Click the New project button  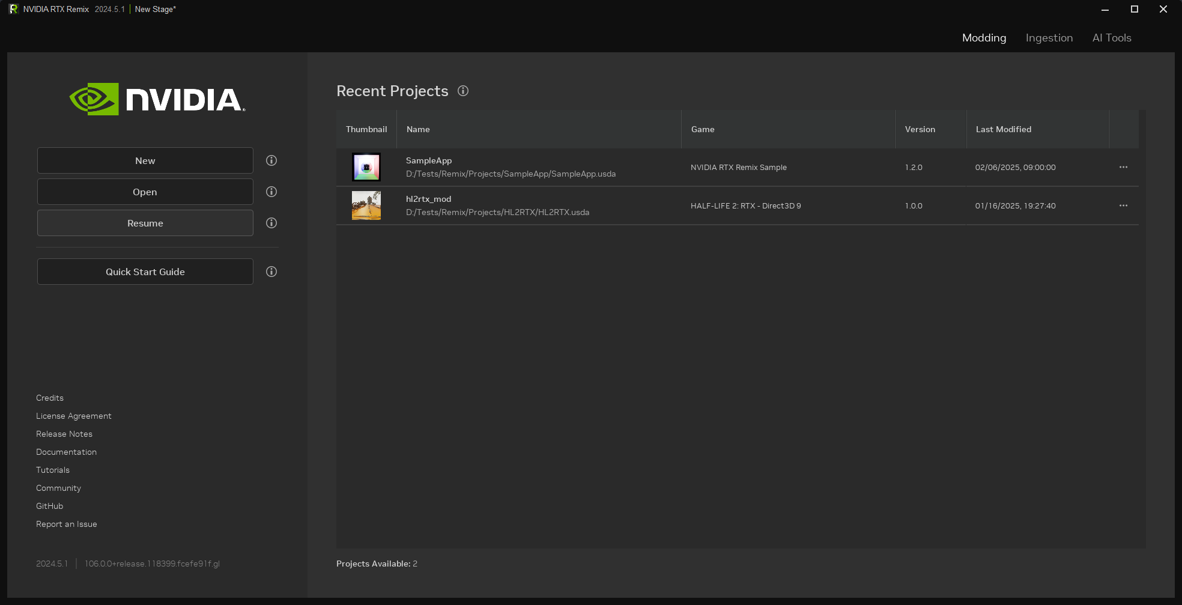tap(145, 160)
